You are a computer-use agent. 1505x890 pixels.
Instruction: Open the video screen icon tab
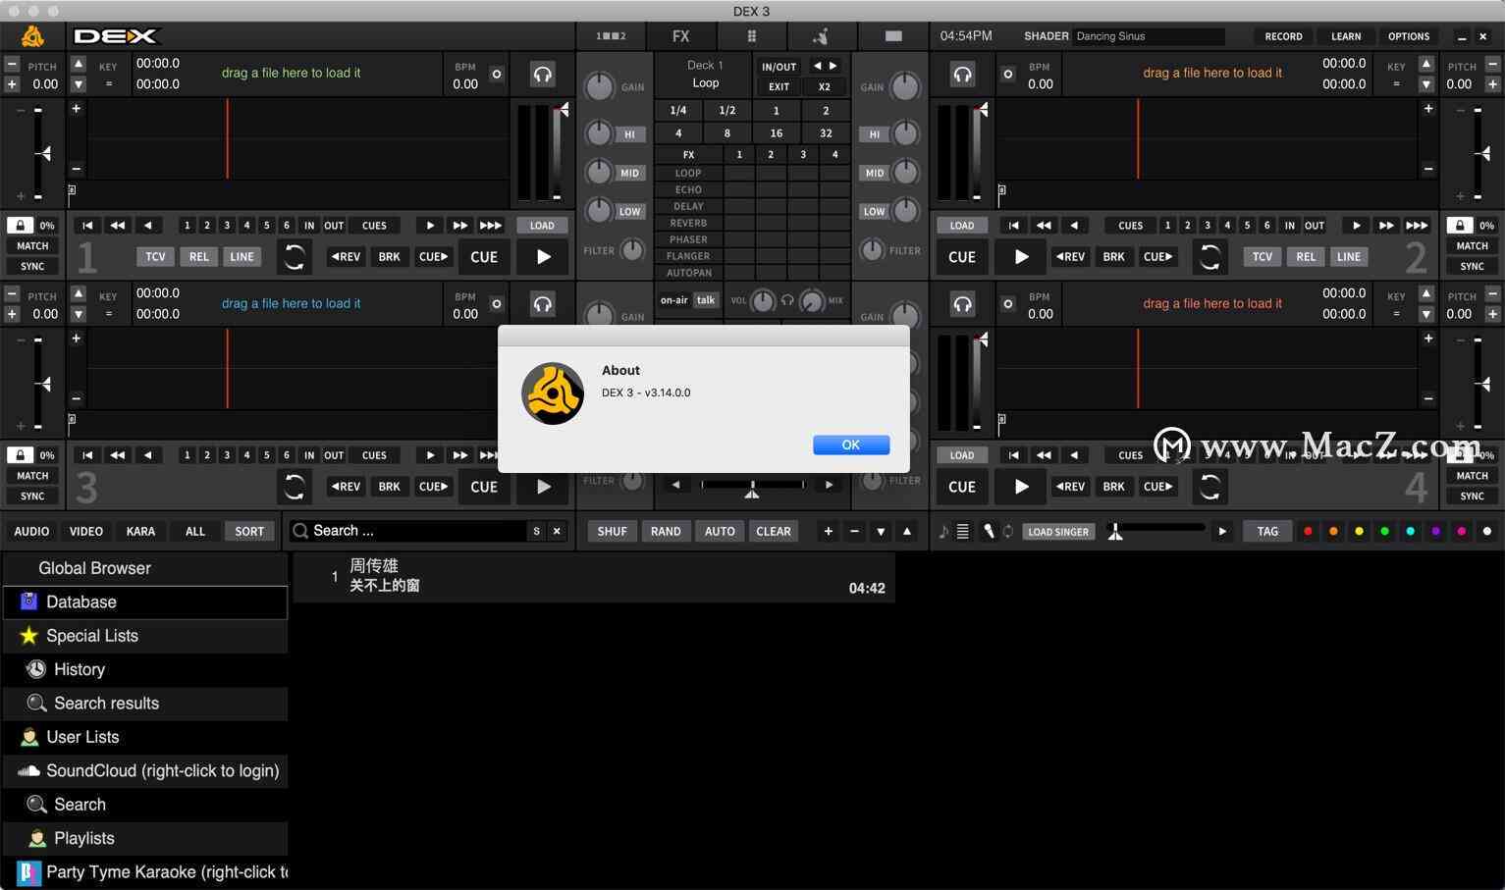pyautogui.click(x=893, y=36)
